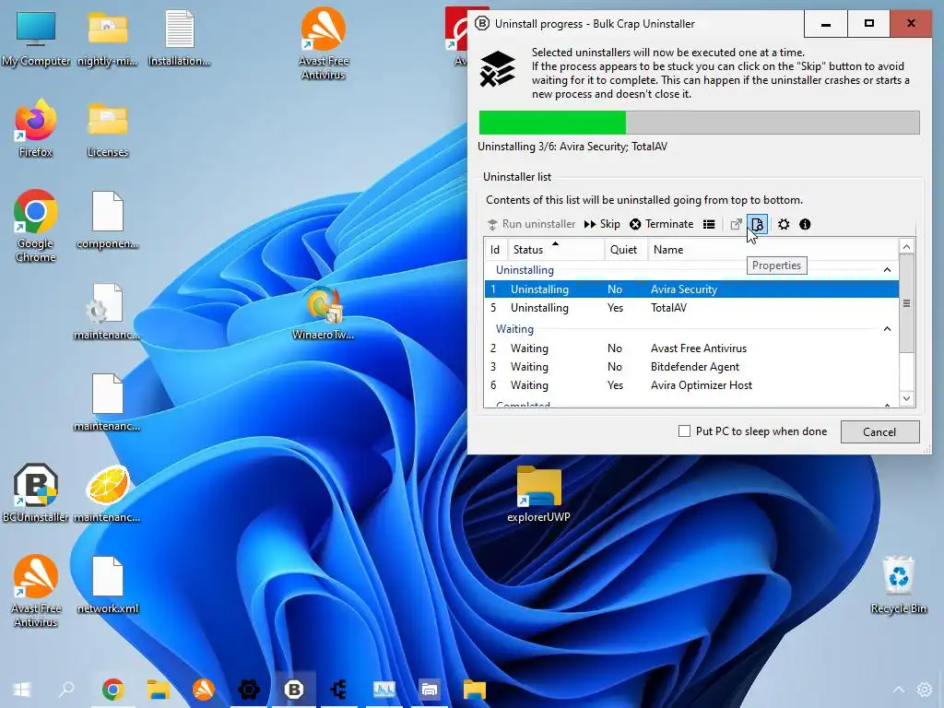
Task: Terminate the running uninstaller
Action: pos(662,224)
